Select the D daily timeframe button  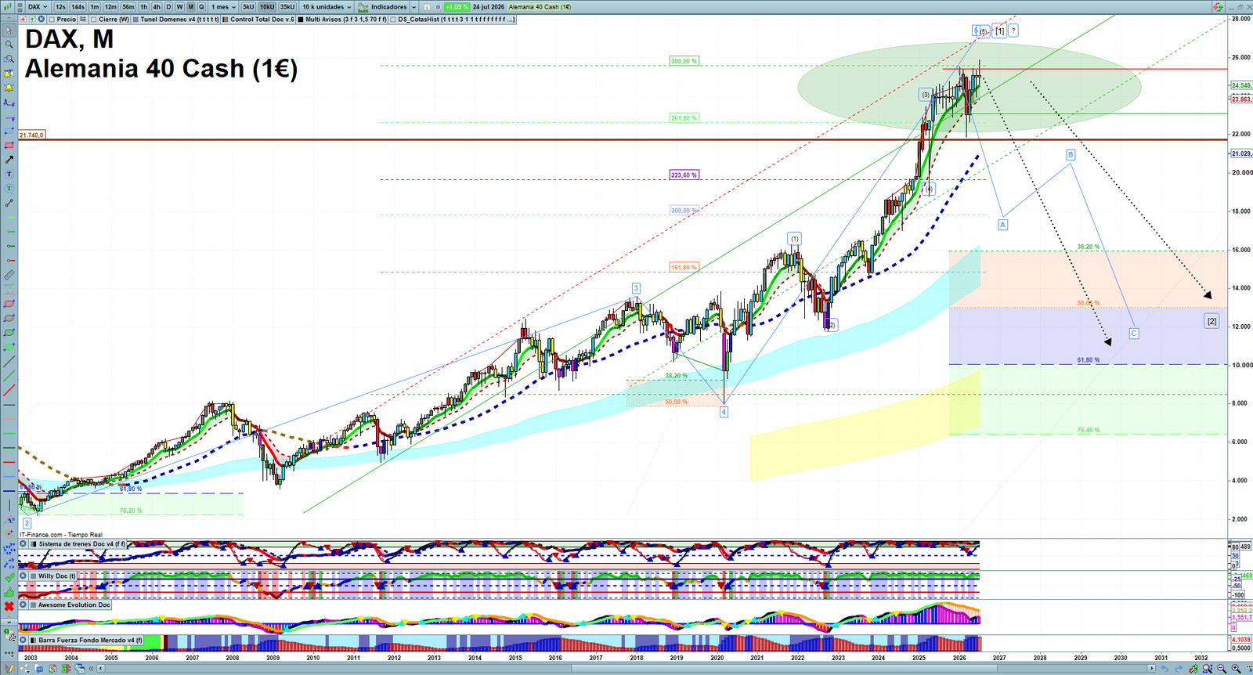pyautogui.click(x=168, y=7)
